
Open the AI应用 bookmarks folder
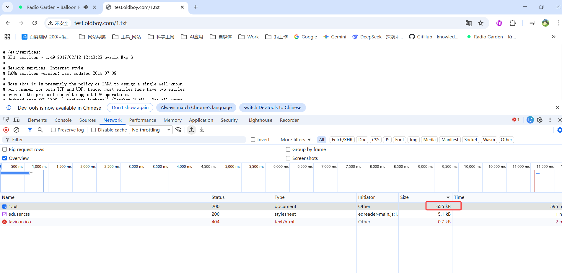192,37
